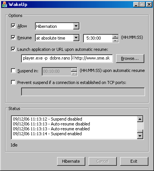This screenshot has height=171, width=154.
Task: Click the 5:30:00 resume time field
Action: coord(98,38)
